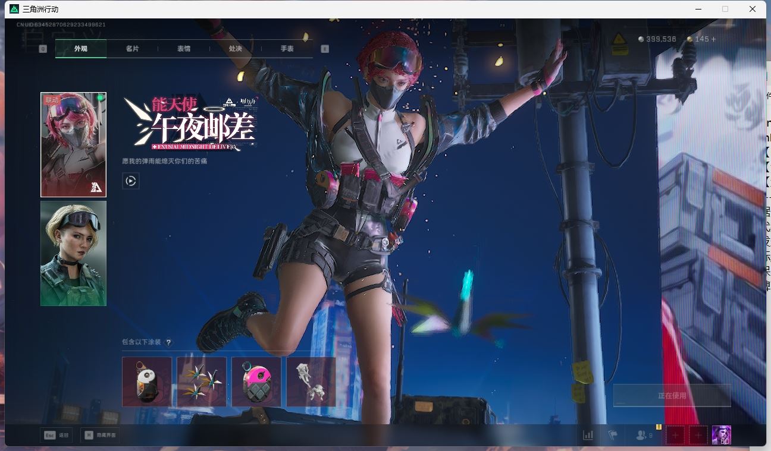Click the E key next tab icon
Image resolution: width=771 pixels, height=451 pixels.
325,49
